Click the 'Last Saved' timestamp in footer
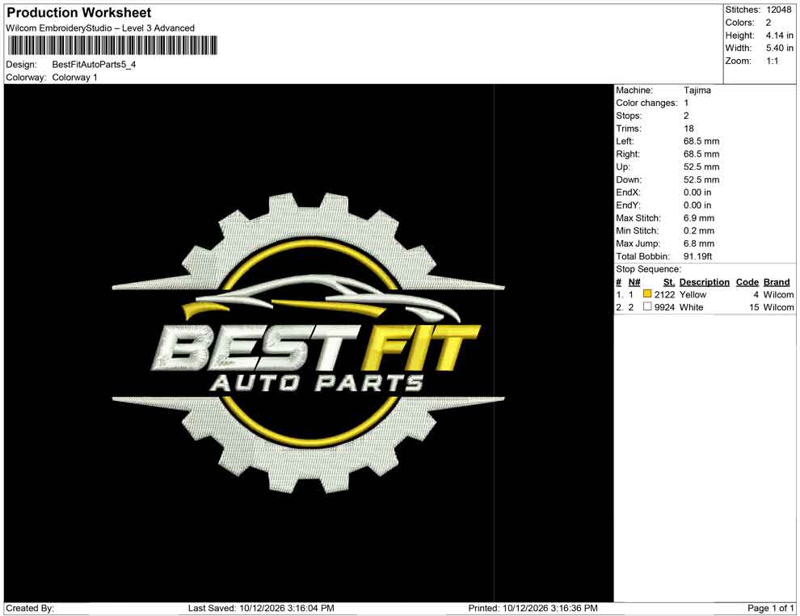 [261, 608]
